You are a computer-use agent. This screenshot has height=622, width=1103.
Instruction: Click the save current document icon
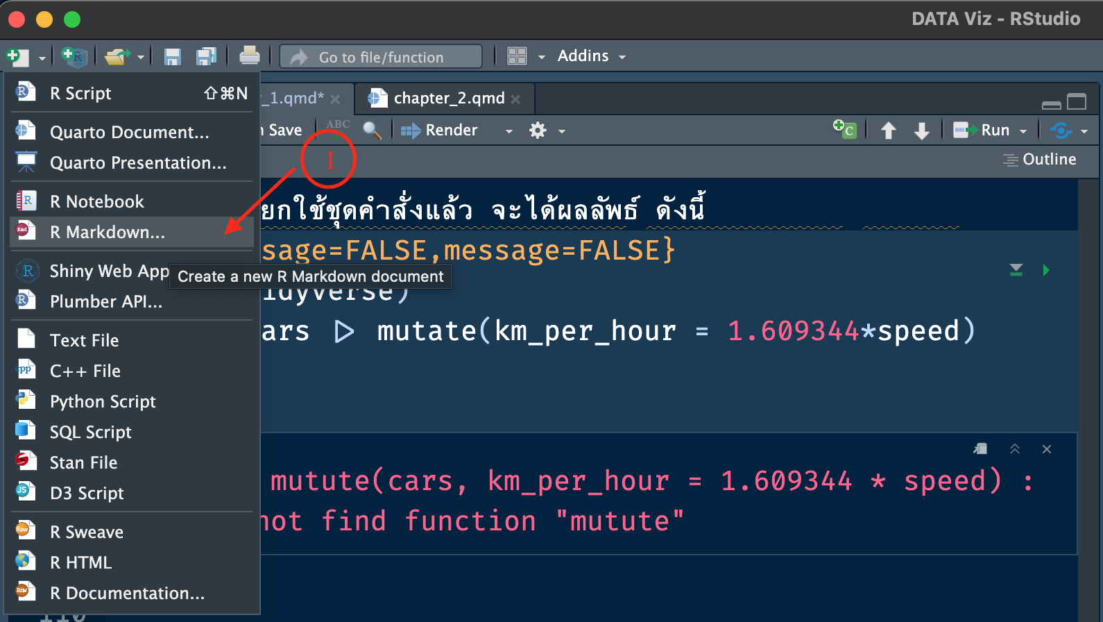pos(172,57)
